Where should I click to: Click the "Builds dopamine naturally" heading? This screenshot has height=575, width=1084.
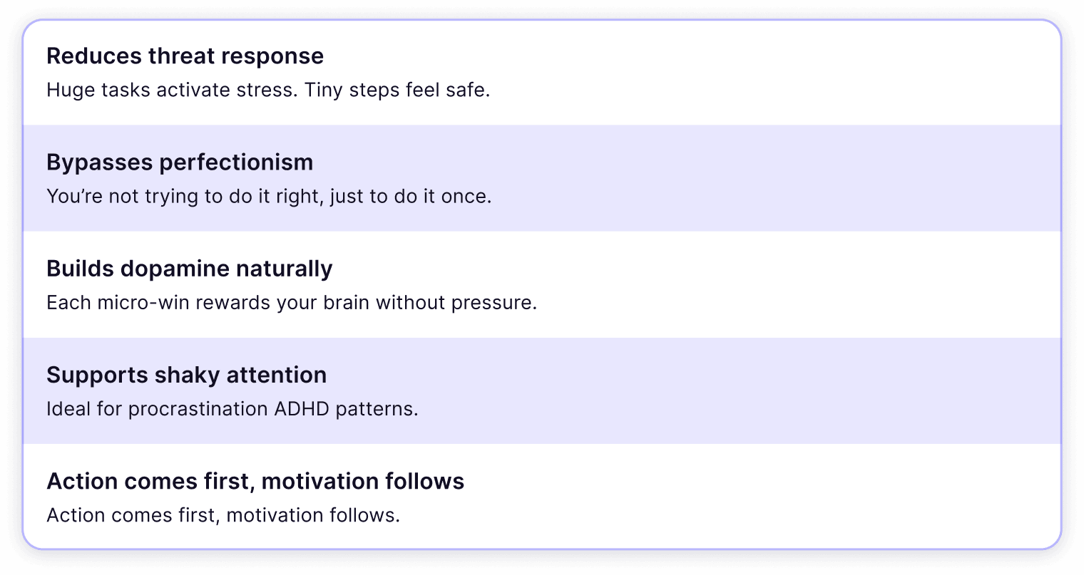point(189,269)
